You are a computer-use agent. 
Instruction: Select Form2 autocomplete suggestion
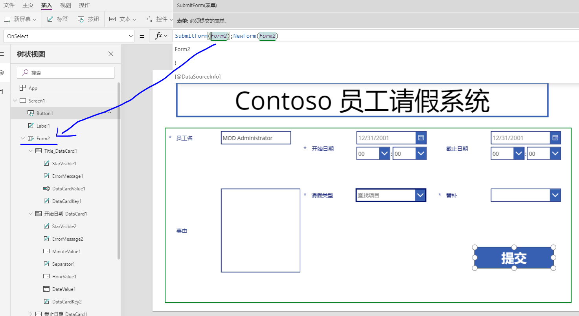point(182,49)
